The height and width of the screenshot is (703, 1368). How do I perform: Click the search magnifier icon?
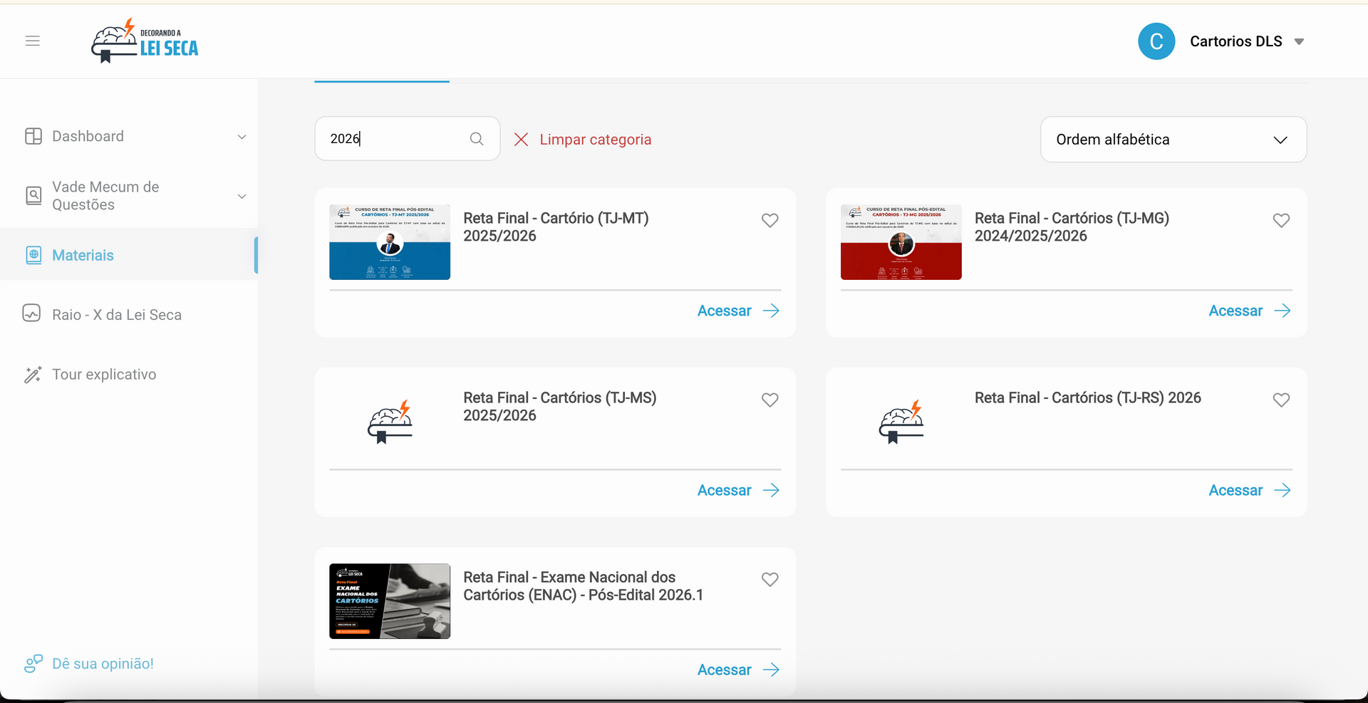477,139
